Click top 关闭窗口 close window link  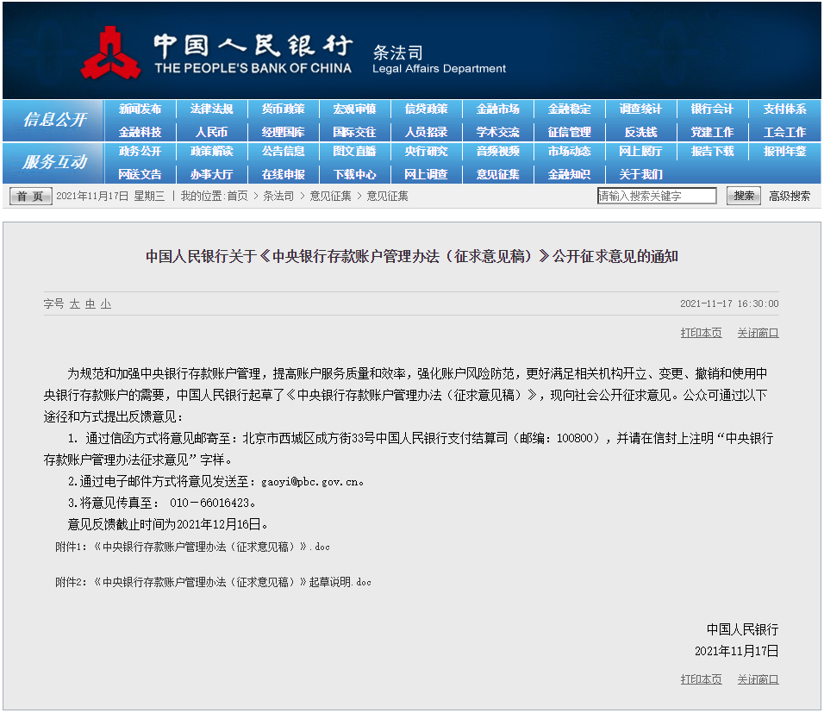pos(758,333)
